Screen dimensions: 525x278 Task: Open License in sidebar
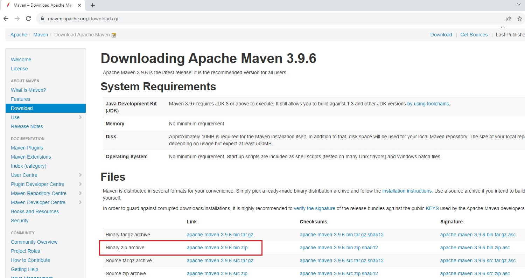coord(19,69)
